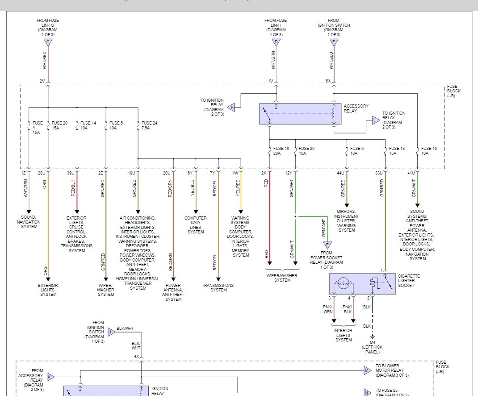Screen dimensions: 478x399
Task: Click the Transmissions System label under RED/YEL wire
Action: coord(218,287)
